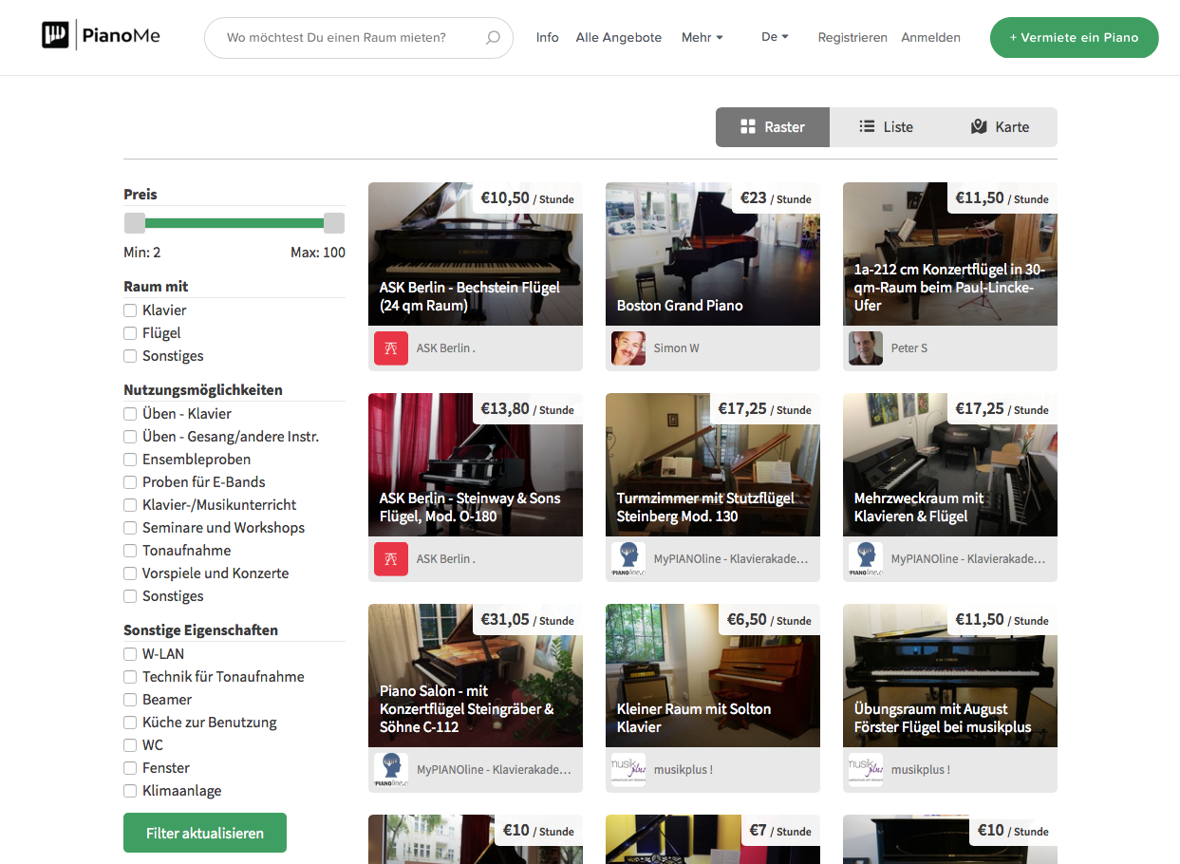Check the Ensembleproben option
1180x864 pixels.
click(x=130, y=460)
